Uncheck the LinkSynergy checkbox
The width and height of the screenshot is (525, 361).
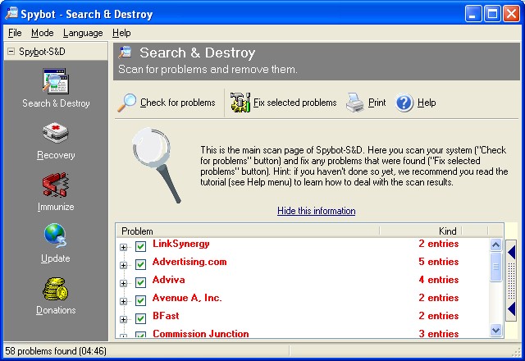click(x=140, y=247)
